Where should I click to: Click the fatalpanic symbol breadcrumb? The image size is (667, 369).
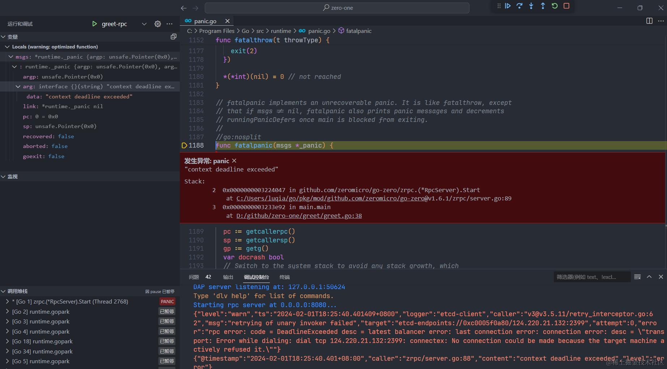(x=355, y=31)
